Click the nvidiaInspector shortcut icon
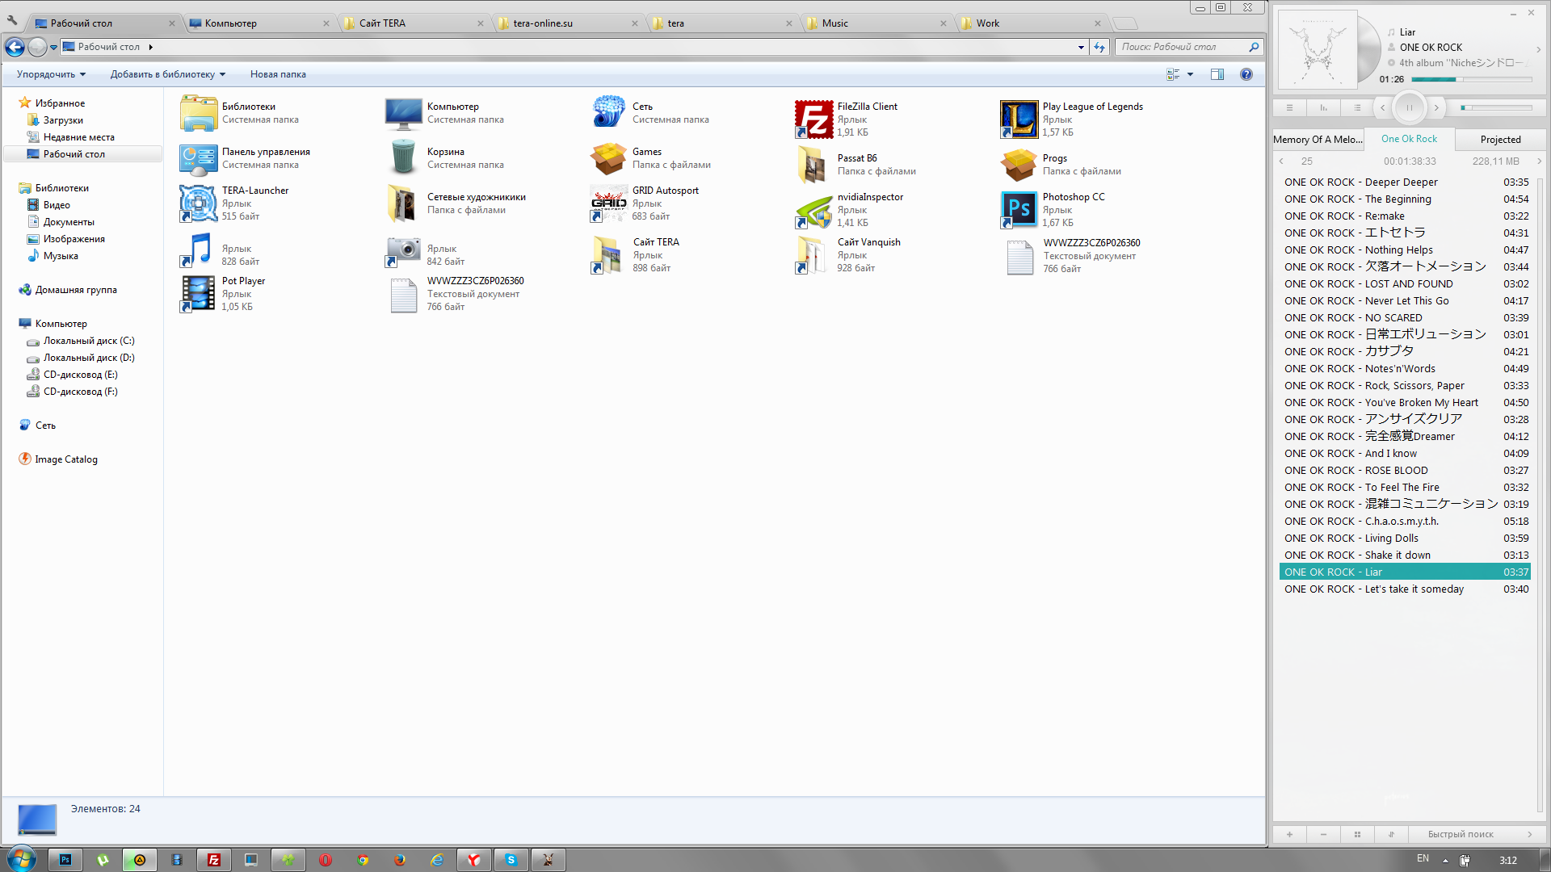This screenshot has height=872, width=1551. 813,210
